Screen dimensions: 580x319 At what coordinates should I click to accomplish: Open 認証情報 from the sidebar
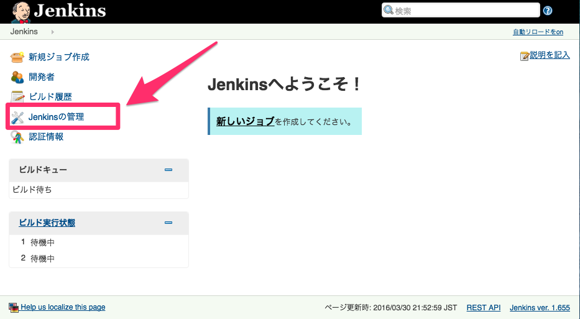click(x=46, y=137)
